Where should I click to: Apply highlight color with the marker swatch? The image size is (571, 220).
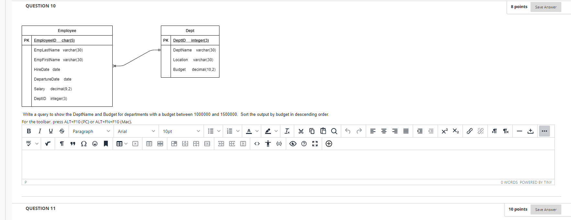[x=268, y=131]
